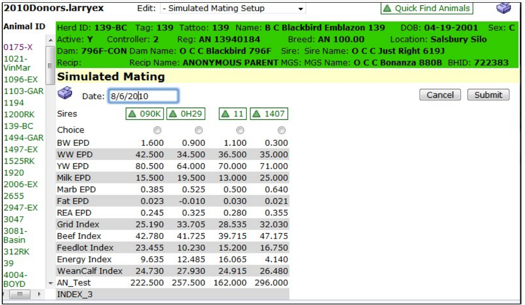525x305 pixels.
Task: Click the Marb EPD value 0.640
Action: tap(276, 190)
